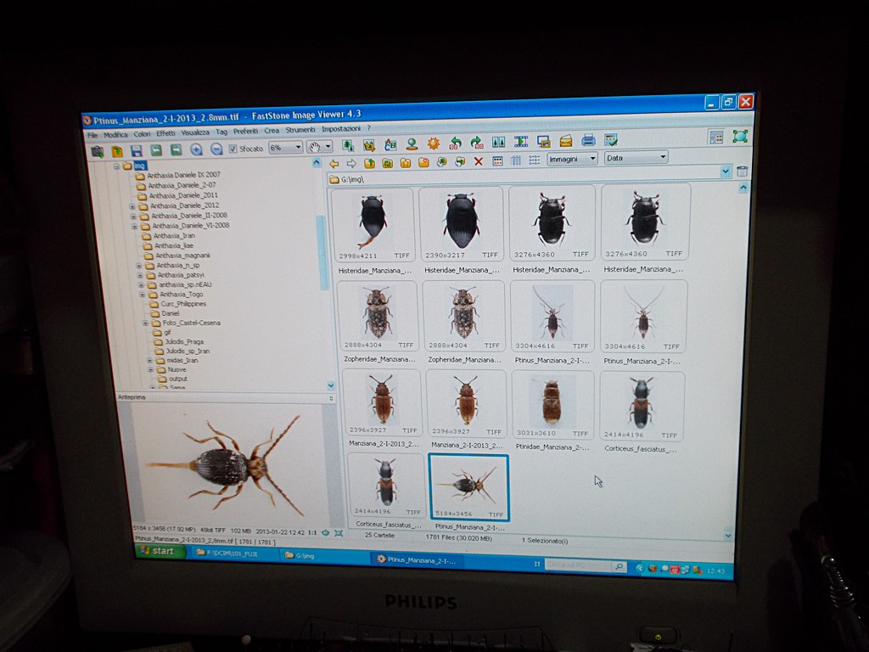Select the first Zopheridae_Manziana thumbnail
This screenshot has width=869, height=652.
coord(377,316)
